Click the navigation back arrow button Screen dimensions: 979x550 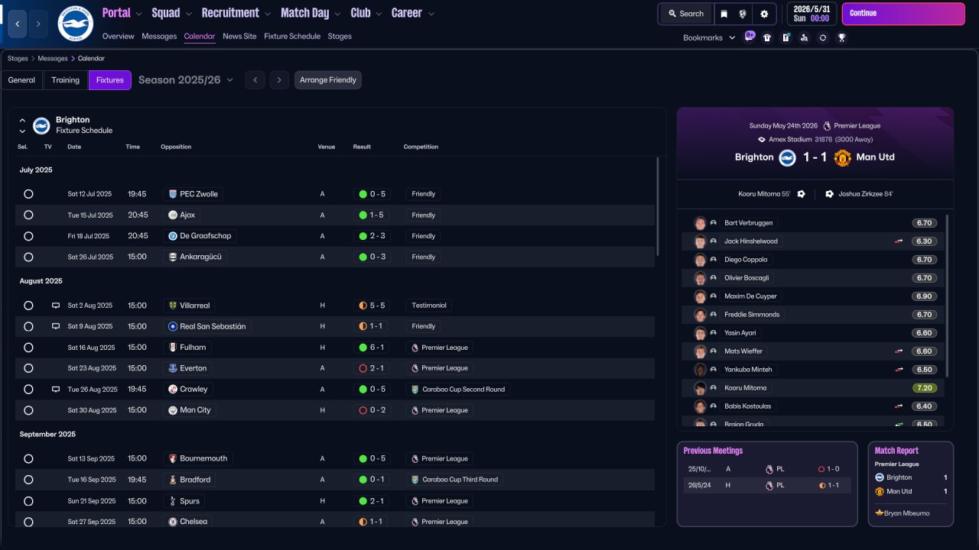[18, 24]
